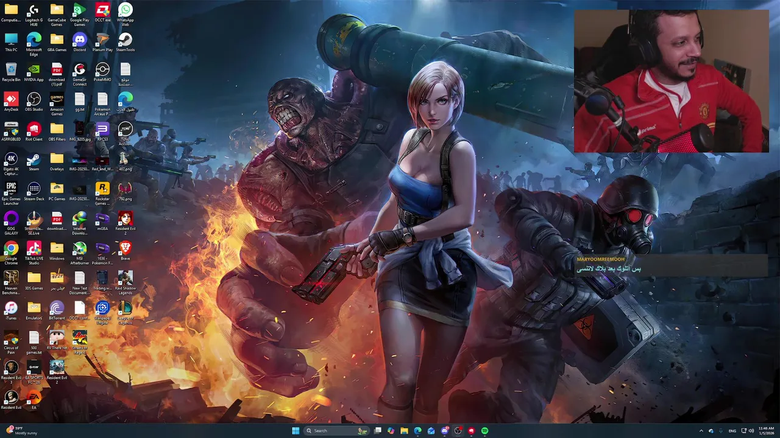
Task: Launch BitTorrent from the desktop
Action: click(57, 310)
